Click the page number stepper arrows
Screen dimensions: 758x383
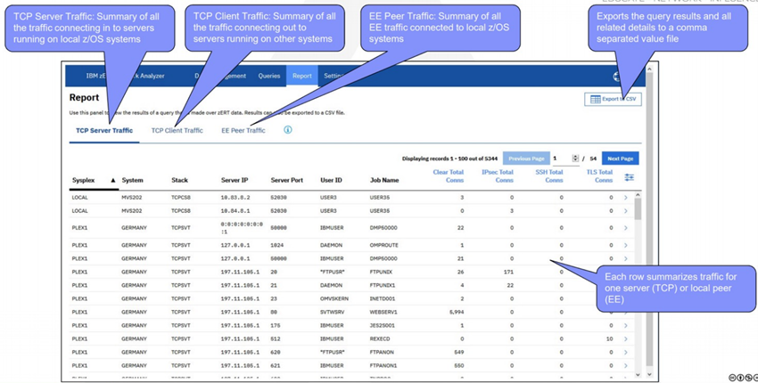click(x=575, y=159)
